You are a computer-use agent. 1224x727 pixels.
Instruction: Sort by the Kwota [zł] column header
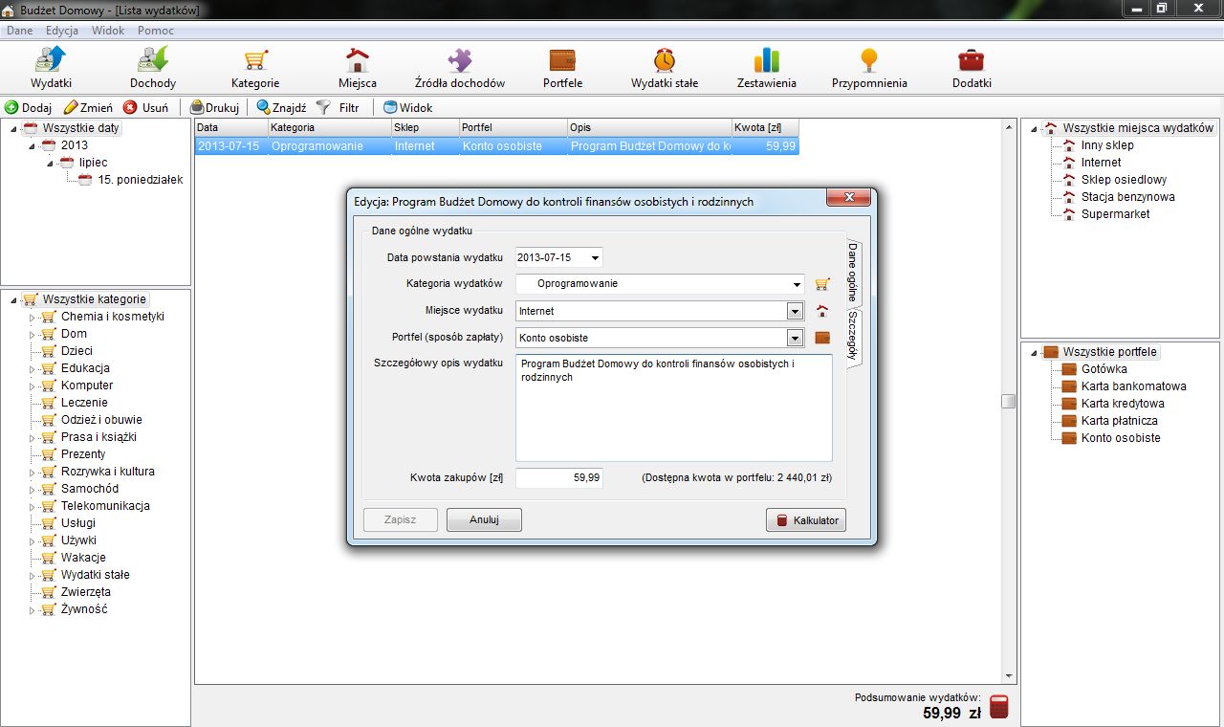[765, 127]
